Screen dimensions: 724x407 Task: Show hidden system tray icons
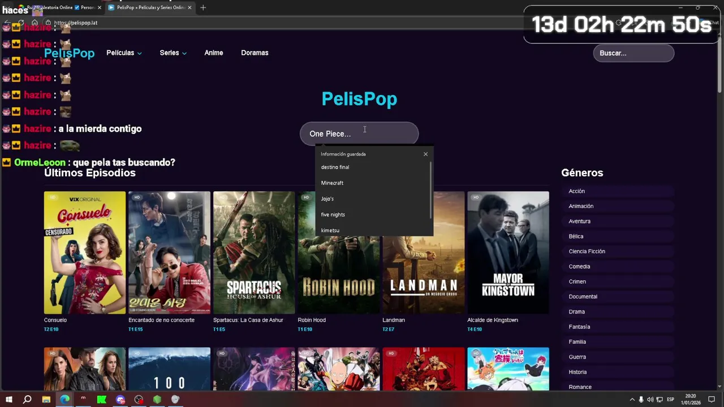click(632, 400)
